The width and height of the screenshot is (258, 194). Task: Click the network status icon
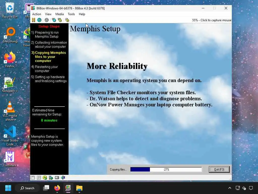[51, 178]
